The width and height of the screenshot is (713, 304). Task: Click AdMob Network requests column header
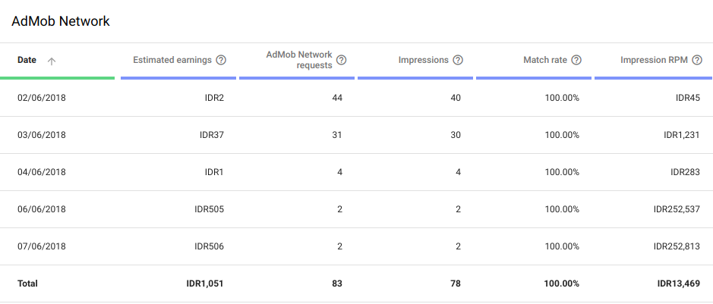point(299,60)
